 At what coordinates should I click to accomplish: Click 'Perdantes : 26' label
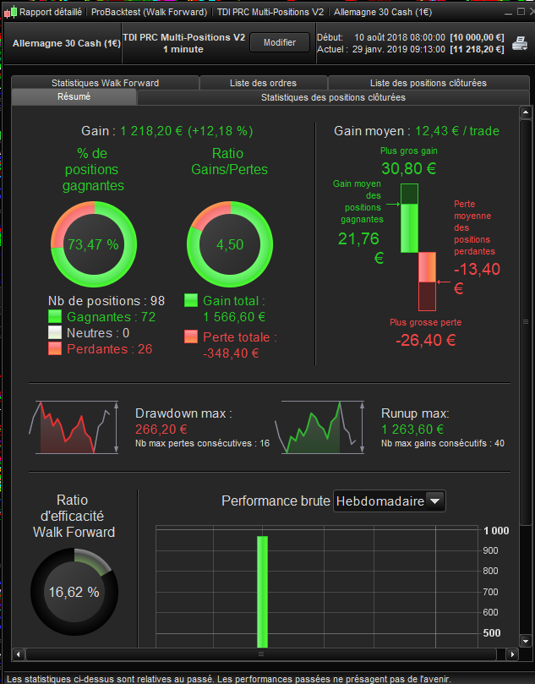point(110,349)
